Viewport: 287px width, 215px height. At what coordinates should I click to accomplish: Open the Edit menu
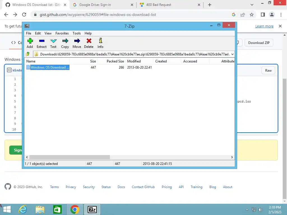pos(38,33)
